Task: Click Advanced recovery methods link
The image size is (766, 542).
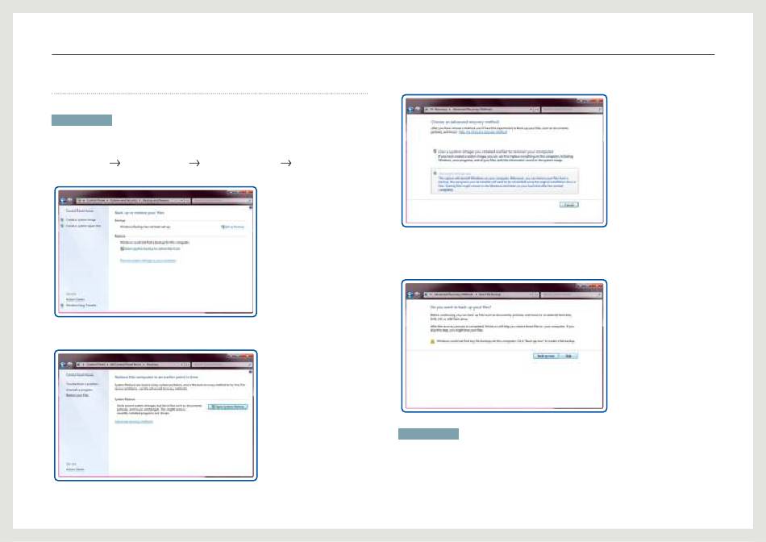Action: pos(134,422)
